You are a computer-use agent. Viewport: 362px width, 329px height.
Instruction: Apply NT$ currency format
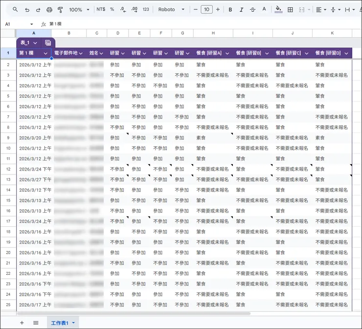click(101, 9)
